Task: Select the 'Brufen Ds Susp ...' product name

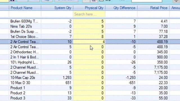Action: [x=24, y=31]
